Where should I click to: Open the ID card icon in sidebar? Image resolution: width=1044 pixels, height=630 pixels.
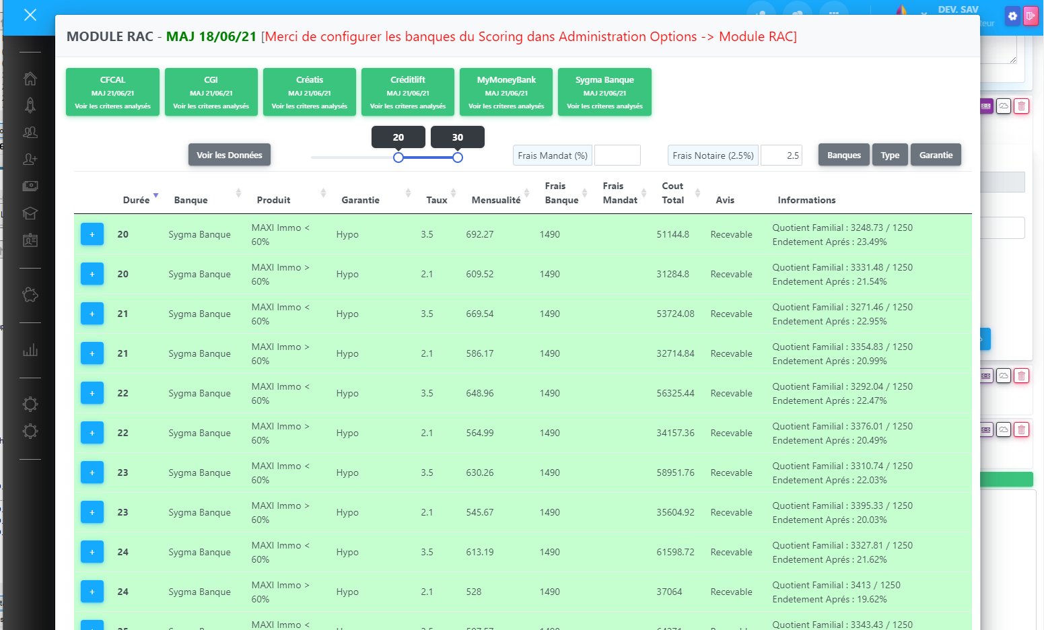(30, 240)
